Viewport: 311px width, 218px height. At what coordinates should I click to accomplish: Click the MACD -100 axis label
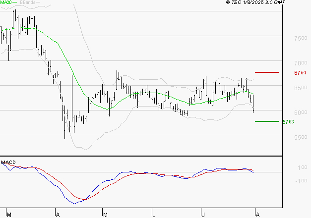click(301, 181)
